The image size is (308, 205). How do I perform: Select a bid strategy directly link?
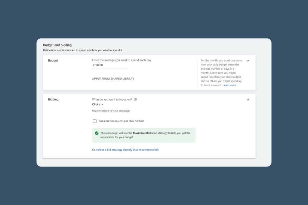125,150
